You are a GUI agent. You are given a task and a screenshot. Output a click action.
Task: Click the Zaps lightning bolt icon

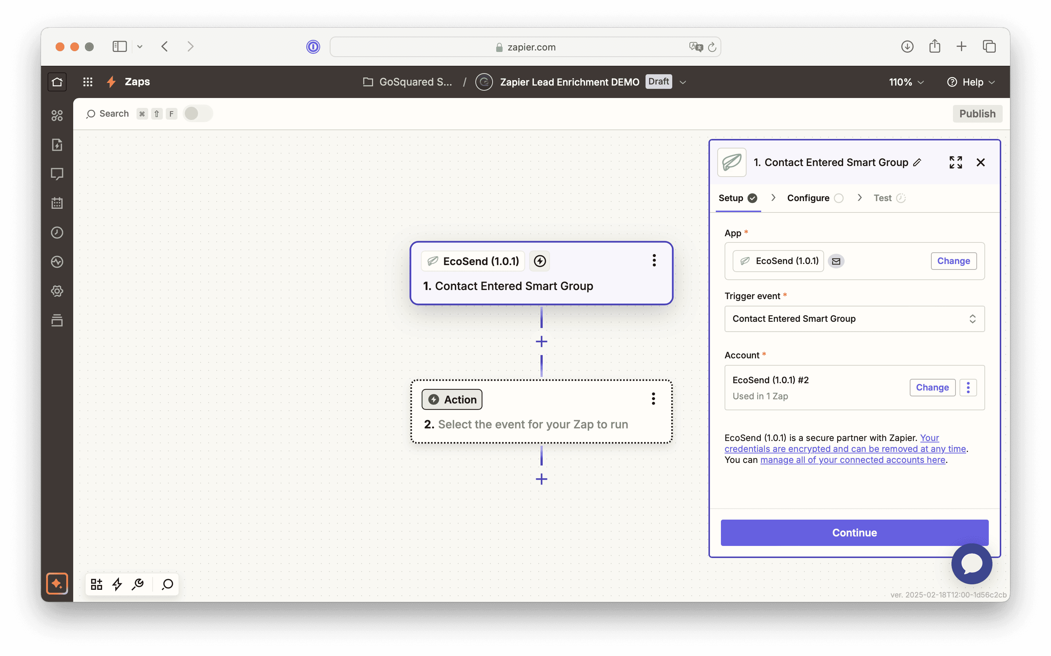111,82
